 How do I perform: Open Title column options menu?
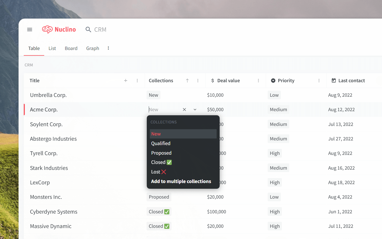(137, 81)
